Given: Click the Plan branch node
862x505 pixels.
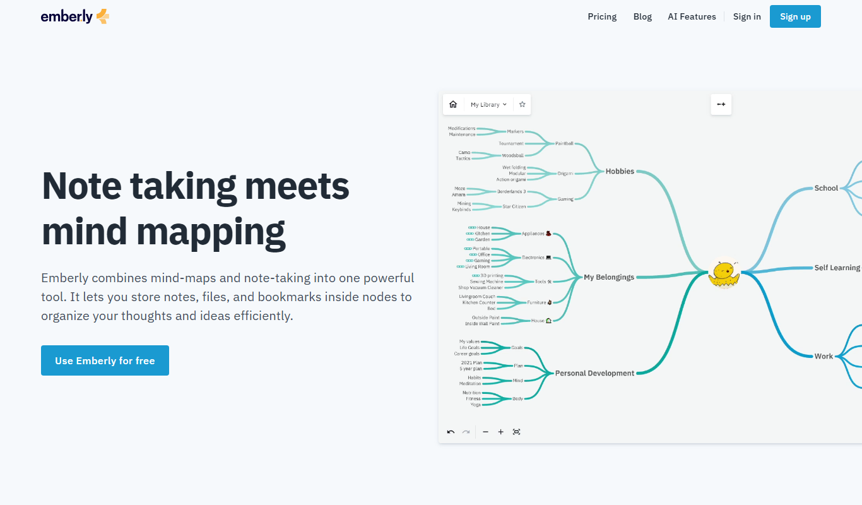Looking at the screenshot, I should tap(518, 365).
